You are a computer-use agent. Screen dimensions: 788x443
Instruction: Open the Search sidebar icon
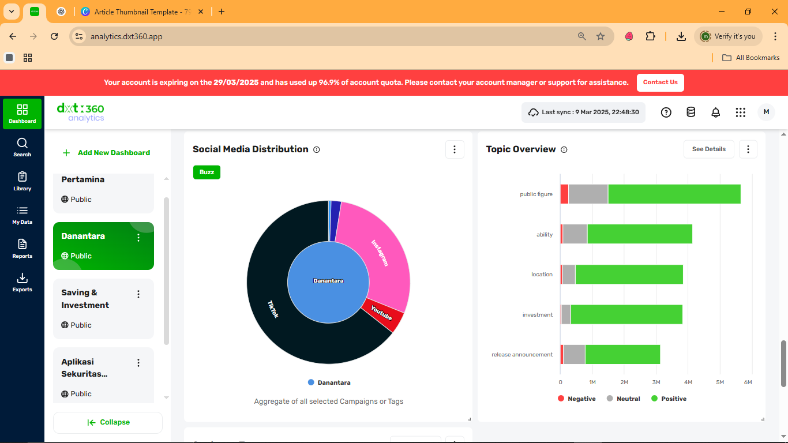pos(22,147)
